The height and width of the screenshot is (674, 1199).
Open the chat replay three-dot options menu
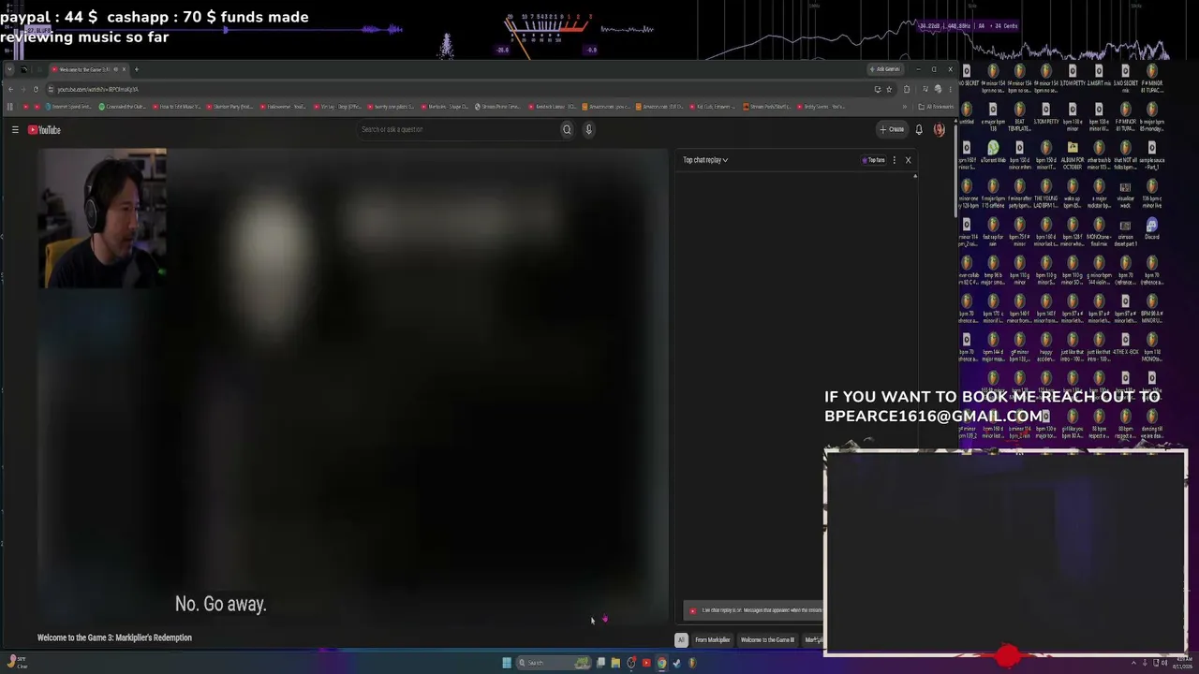point(895,160)
